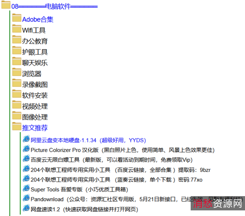Open 204个联想工程师专用实用小工具 蓝奏云链接 entry
The width and height of the screenshot is (245, 216).
(x=116, y=180)
